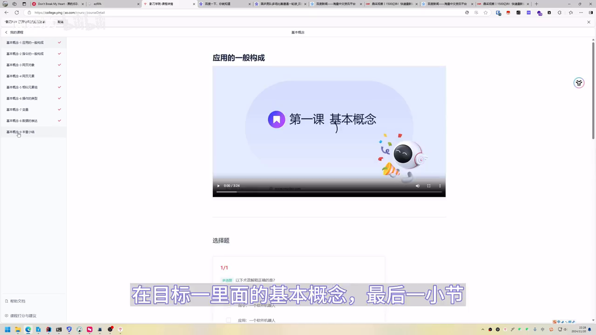Go back using the 我的课程 arrow
The image size is (596, 335).
pos(7,33)
